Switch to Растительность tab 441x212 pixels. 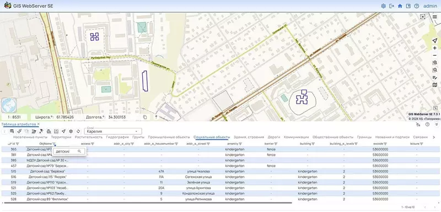[89, 137]
